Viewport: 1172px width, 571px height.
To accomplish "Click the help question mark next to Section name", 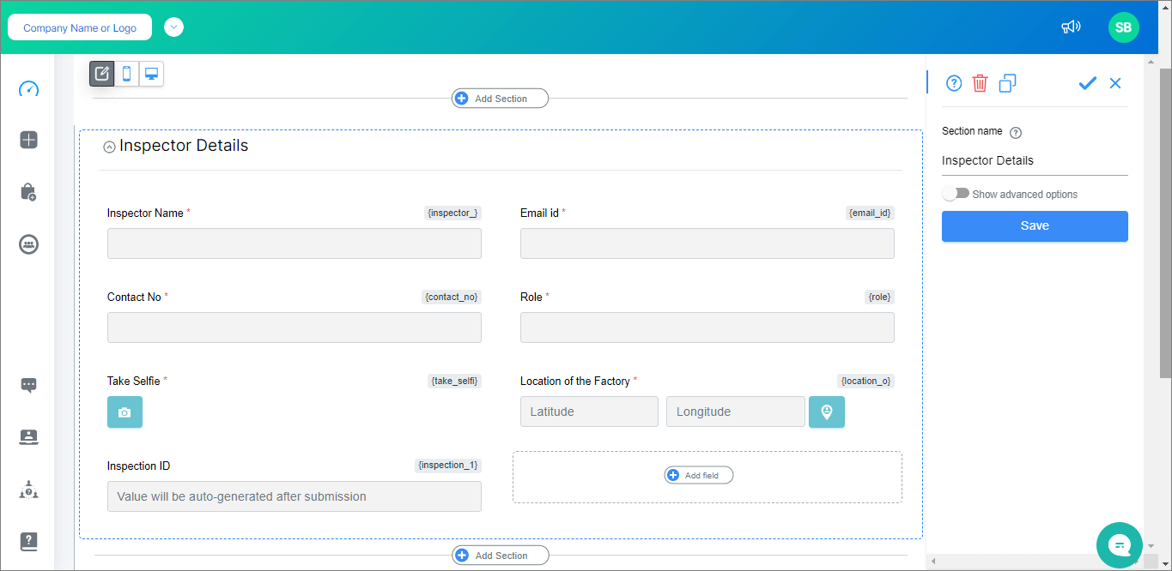I will (1015, 132).
